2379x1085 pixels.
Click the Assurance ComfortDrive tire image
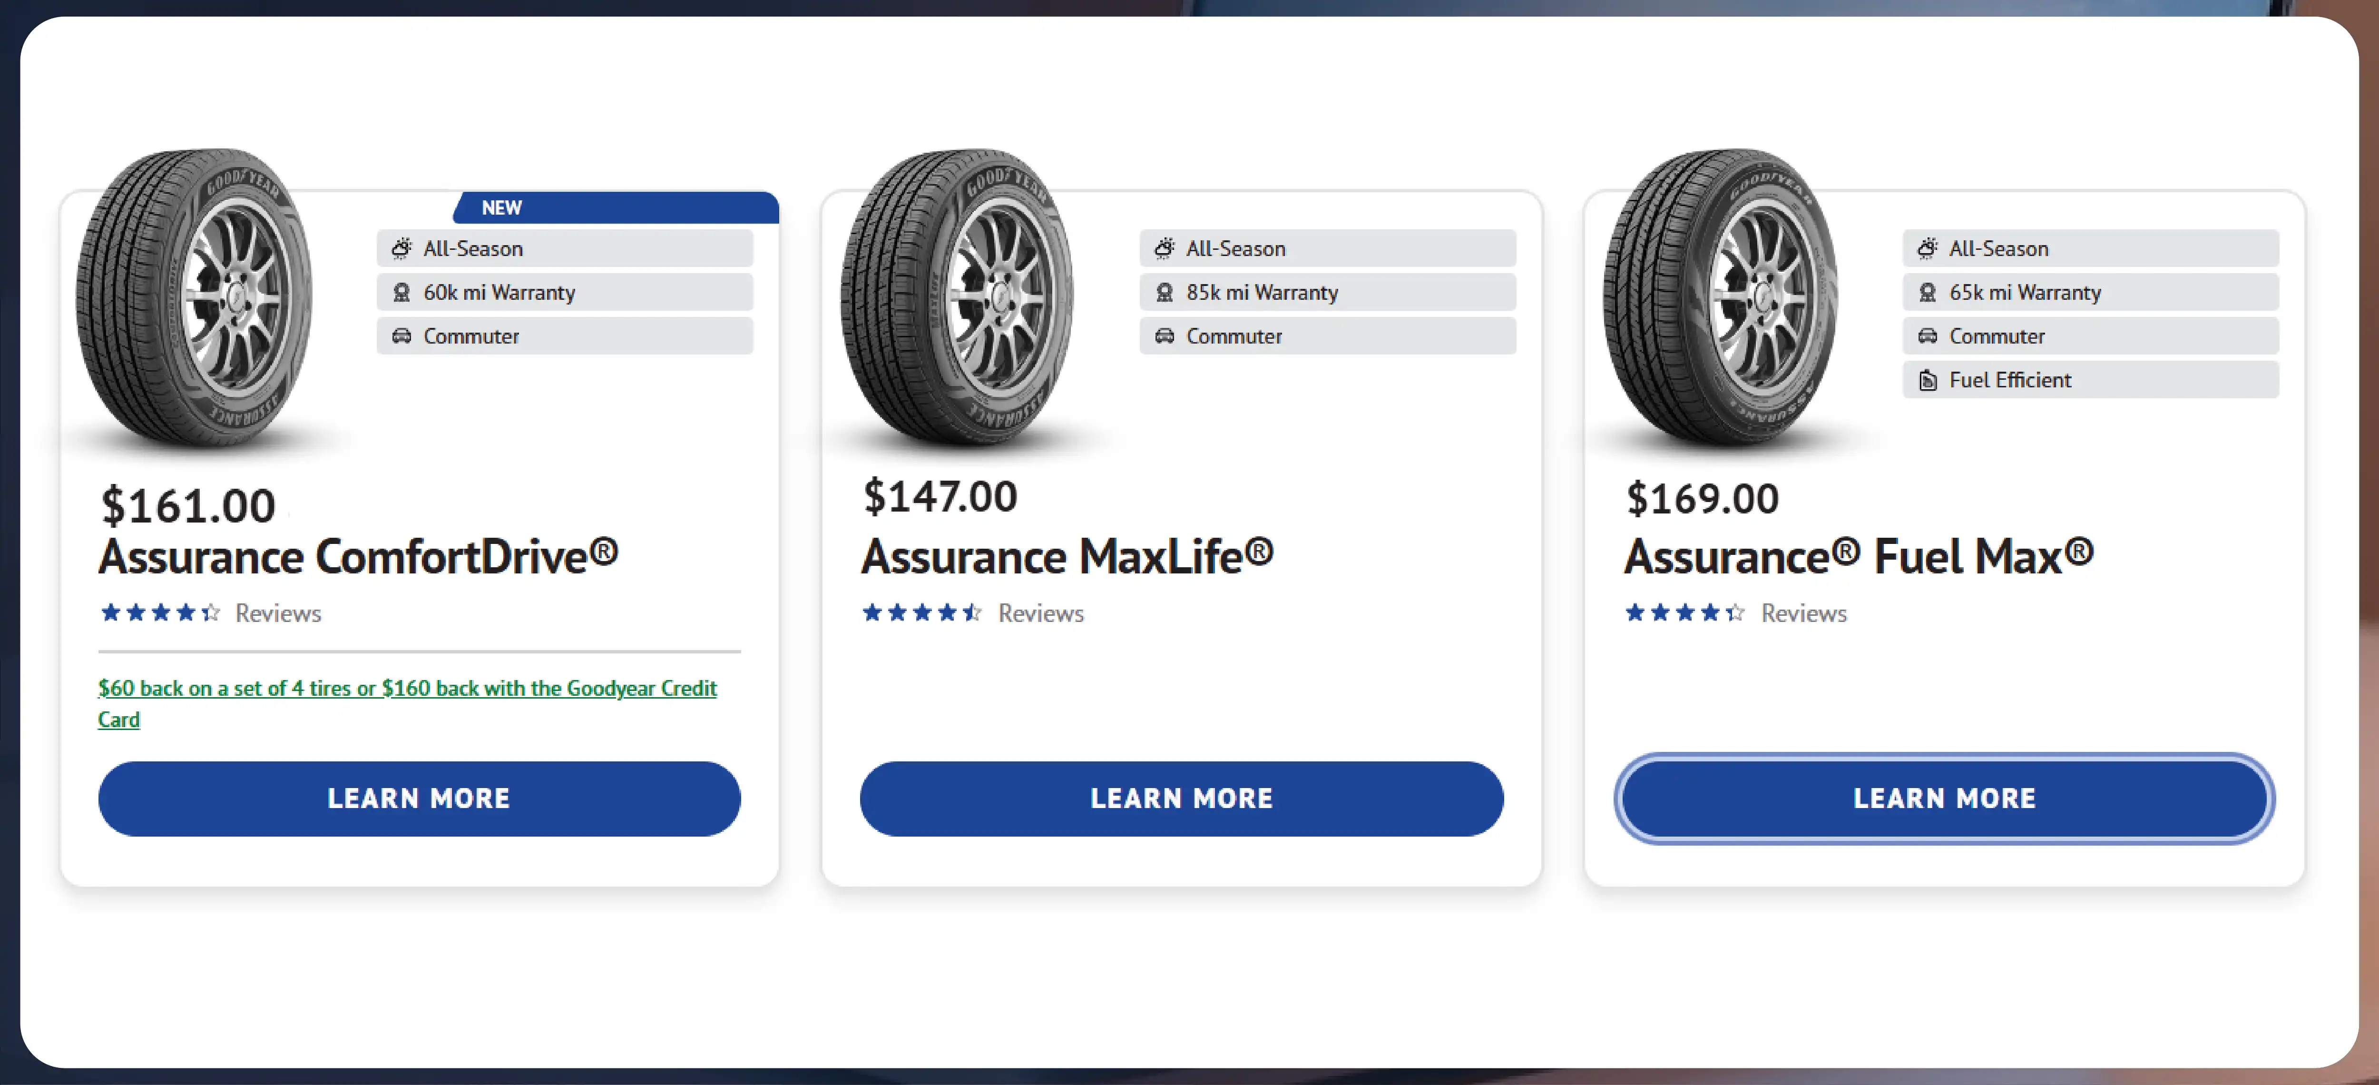pyautogui.click(x=195, y=297)
